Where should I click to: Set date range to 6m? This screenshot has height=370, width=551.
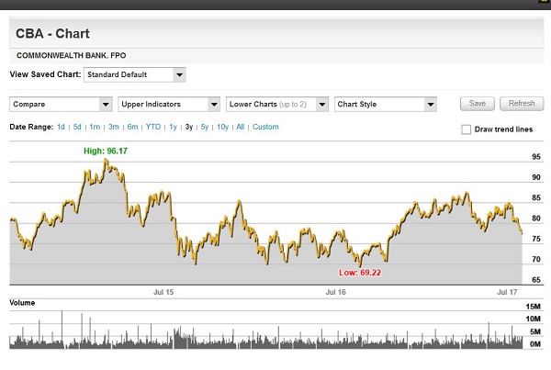click(x=133, y=127)
